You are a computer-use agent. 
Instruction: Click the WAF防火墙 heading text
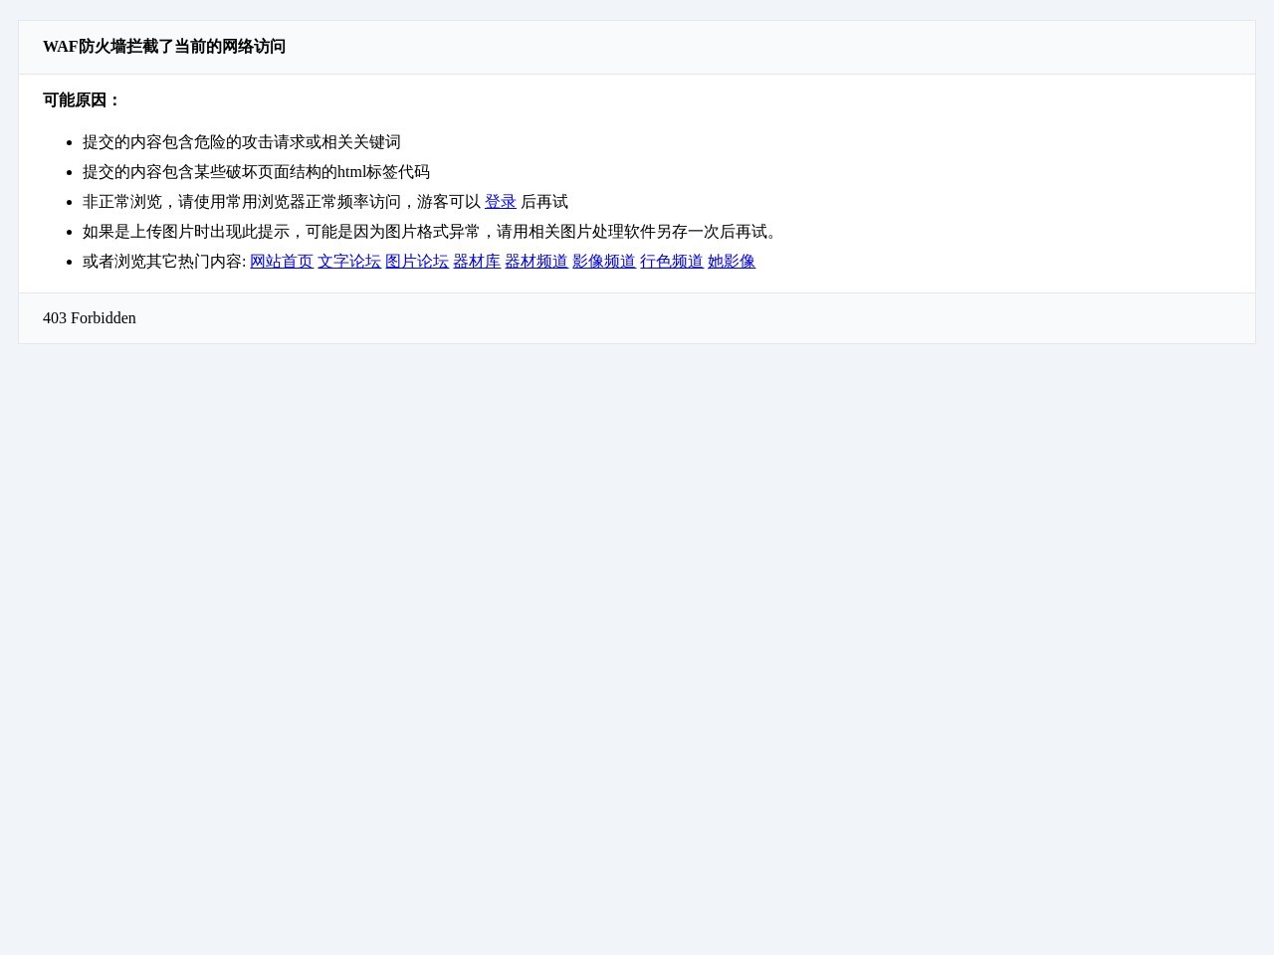pyautogui.click(x=164, y=47)
